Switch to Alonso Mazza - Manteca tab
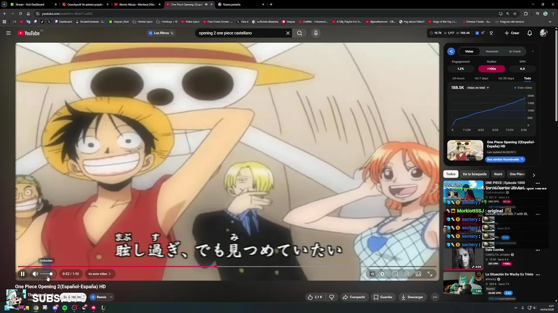This screenshot has height=313, width=558. pos(137,4)
